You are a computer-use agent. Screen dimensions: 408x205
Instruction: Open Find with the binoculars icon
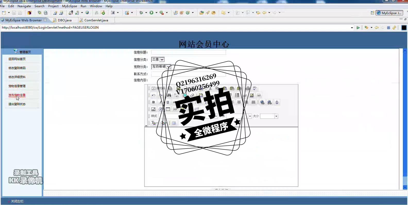[169, 95]
